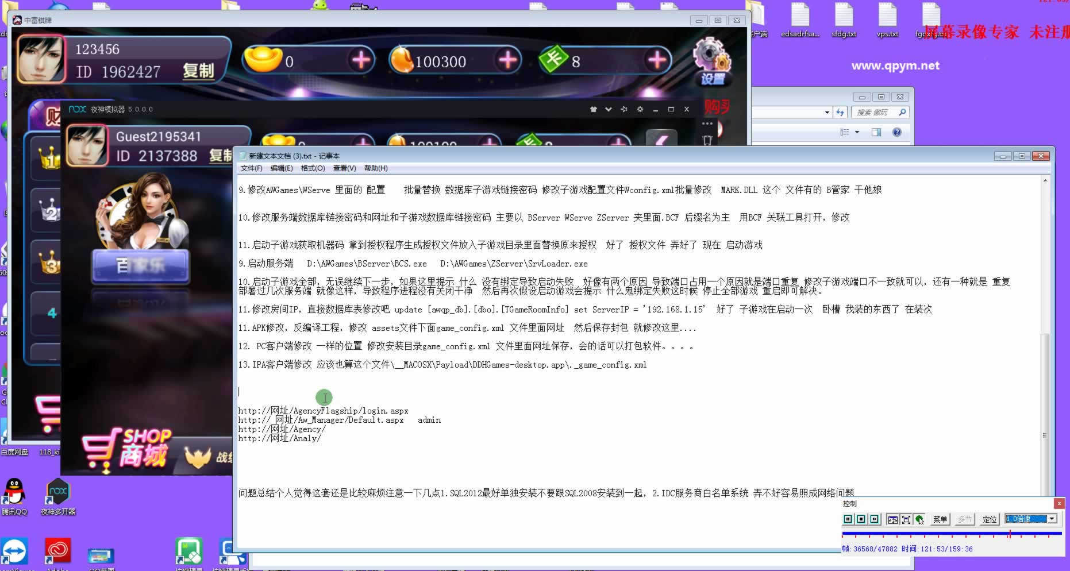Click the Nox settings gear icon in title bar
The image size is (1070, 571).
click(x=640, y=109)
